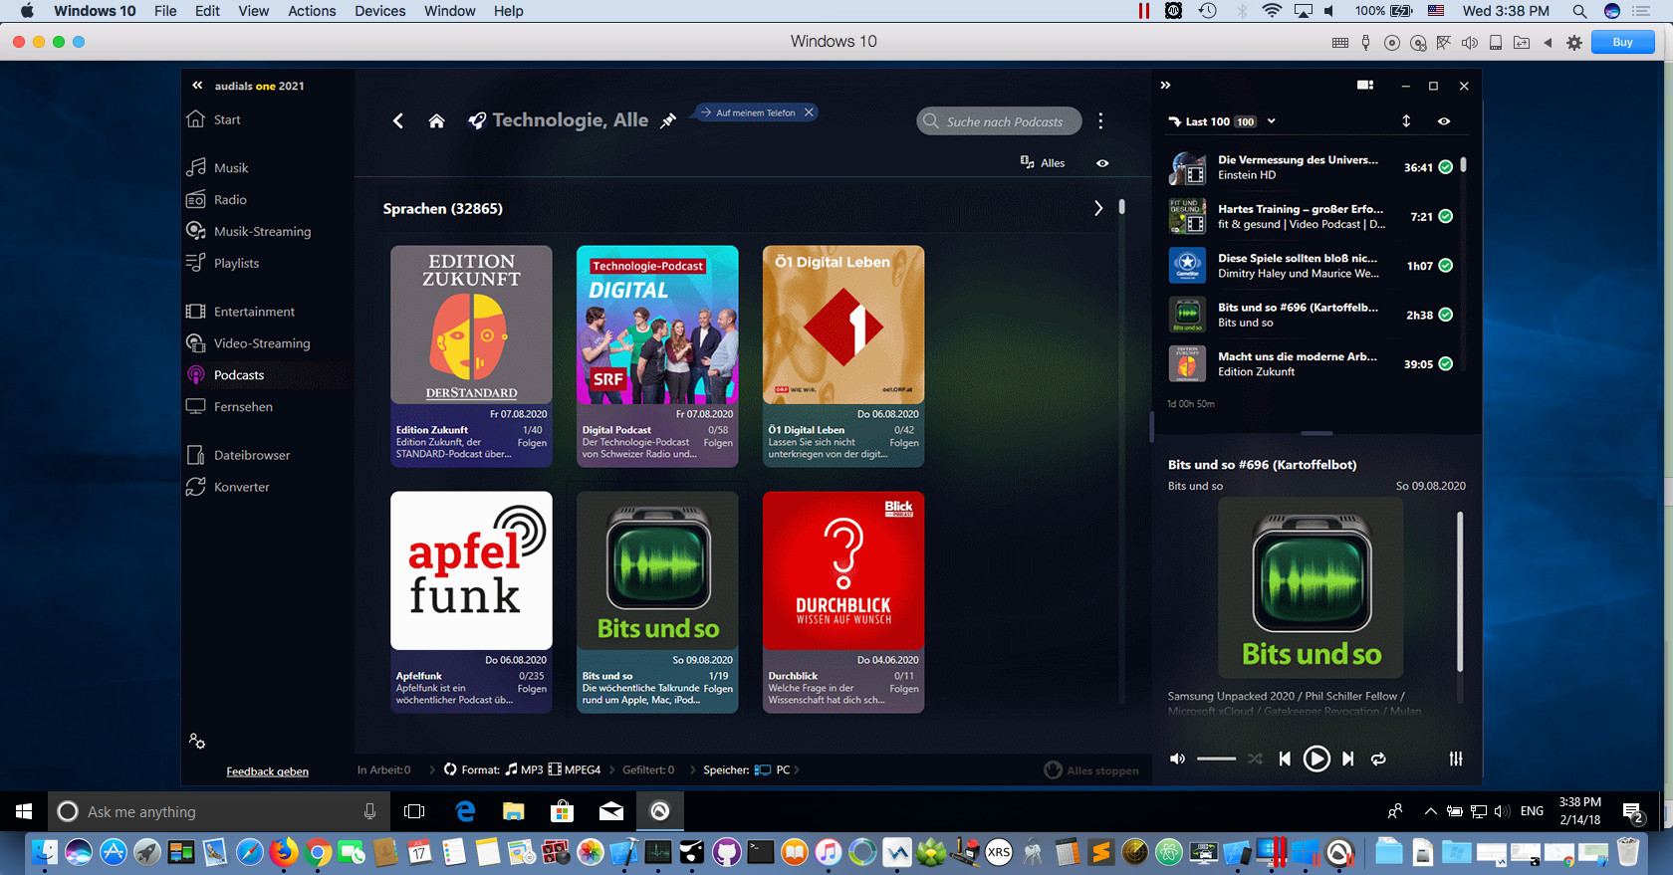
Task: Open audials settings gear icon
Action: 197,742
